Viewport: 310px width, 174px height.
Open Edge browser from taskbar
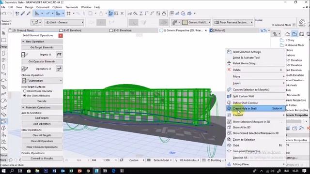tap(113, 171)
